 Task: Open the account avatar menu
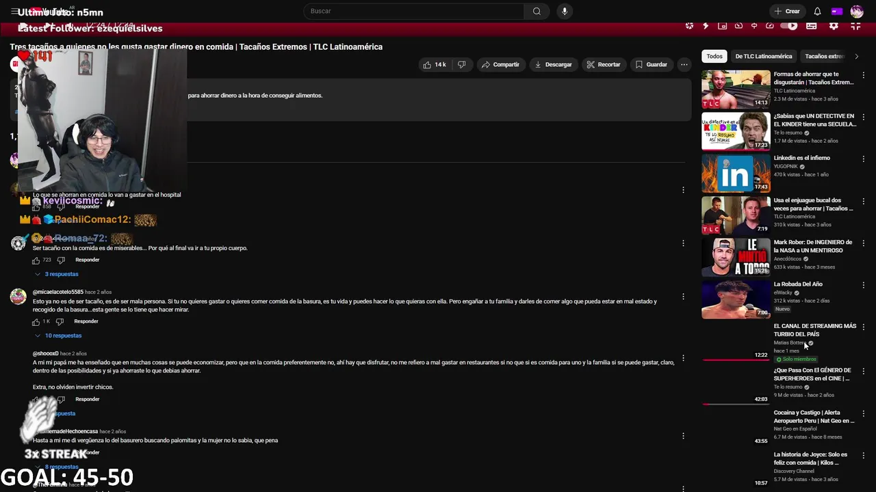coord(857,11)
